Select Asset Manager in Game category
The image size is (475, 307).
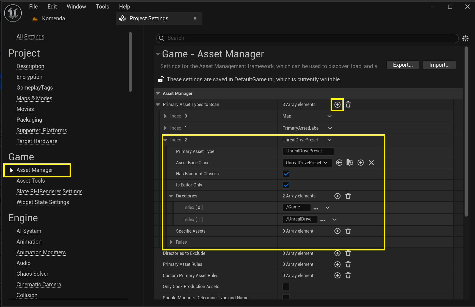(x=35, y=170)
